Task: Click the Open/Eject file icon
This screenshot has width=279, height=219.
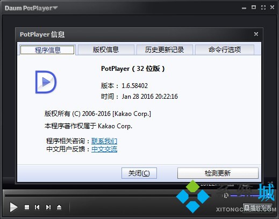Action: pos(59,207)
